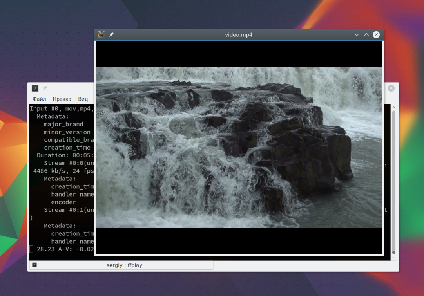Open the Вид menu
Image resolution: width=424 pixels, height=296 pixels.
tap(83, 99)
